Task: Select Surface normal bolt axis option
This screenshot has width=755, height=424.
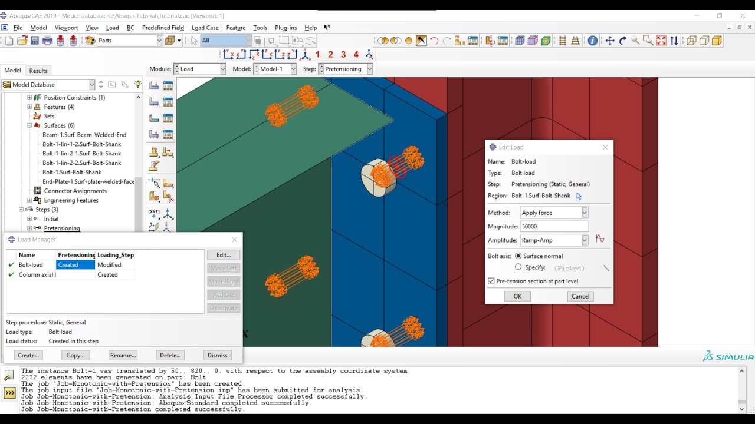Action: pyautogui.click(x=518, y=256)
